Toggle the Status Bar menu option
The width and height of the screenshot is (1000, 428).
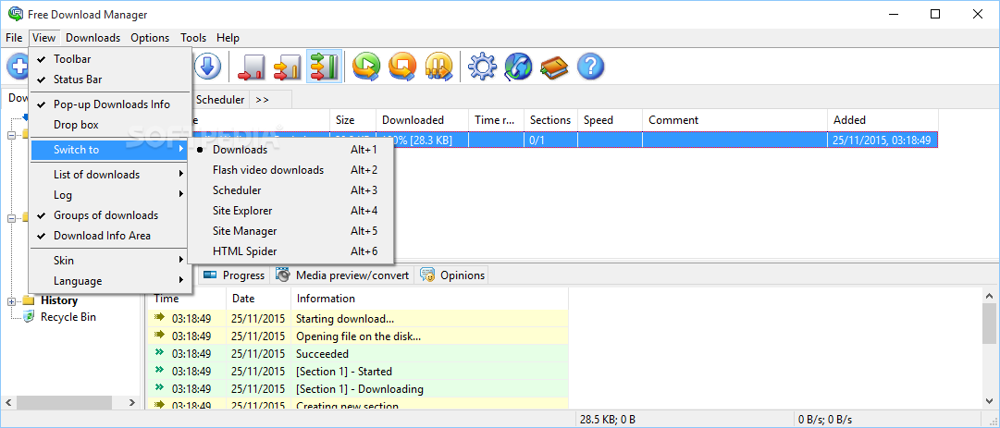point(110,79)
